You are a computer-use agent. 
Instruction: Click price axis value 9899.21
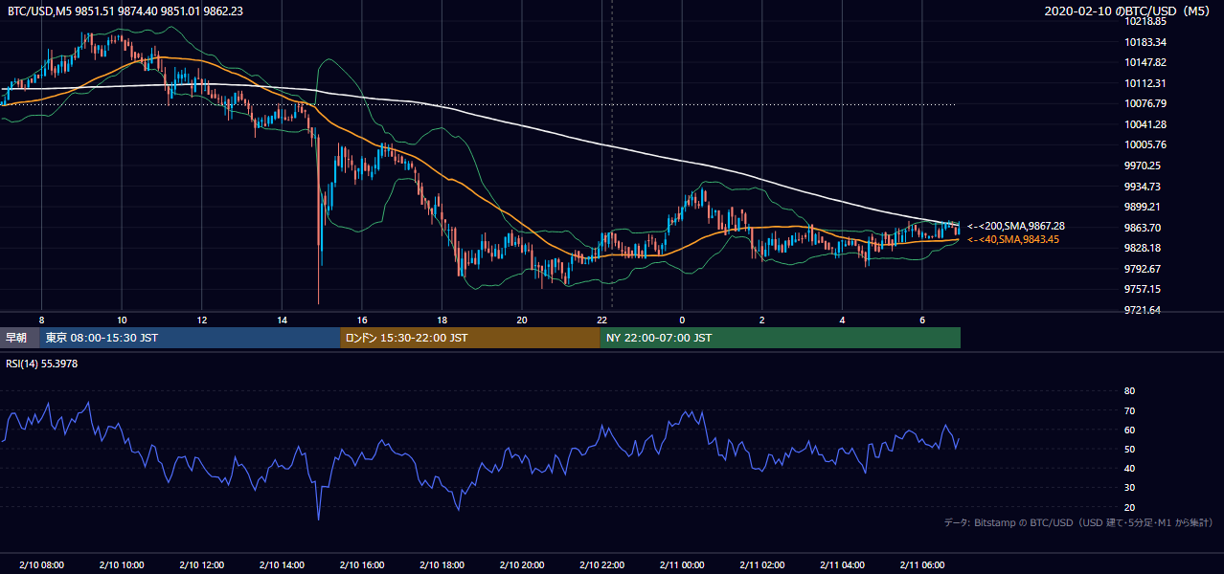coord(1143,207)
